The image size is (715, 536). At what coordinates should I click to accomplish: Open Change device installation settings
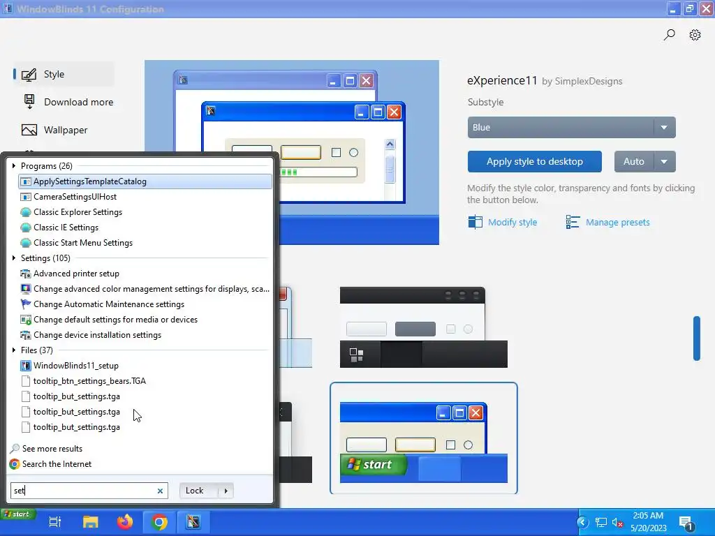click(x=145, y=335)
